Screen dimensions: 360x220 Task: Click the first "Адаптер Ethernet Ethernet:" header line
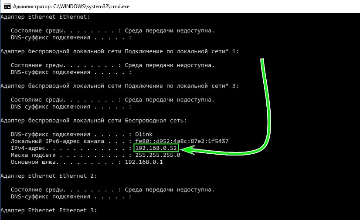pos(45,17)
